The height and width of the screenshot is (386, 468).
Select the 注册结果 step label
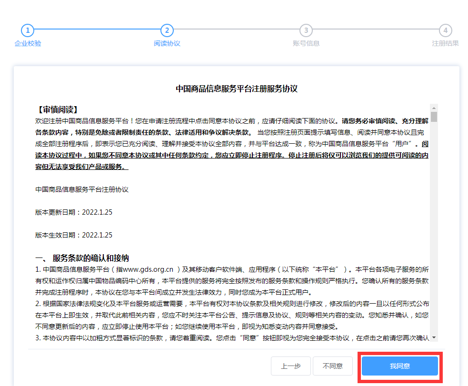[445, 44]
